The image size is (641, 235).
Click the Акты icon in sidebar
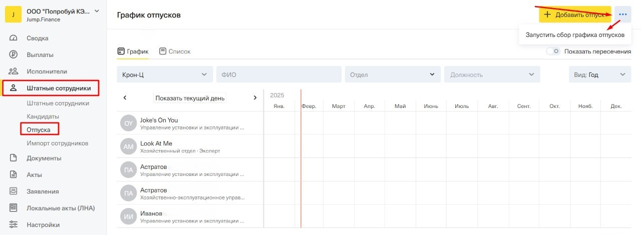pyautogui.click(x=14, y=175)
